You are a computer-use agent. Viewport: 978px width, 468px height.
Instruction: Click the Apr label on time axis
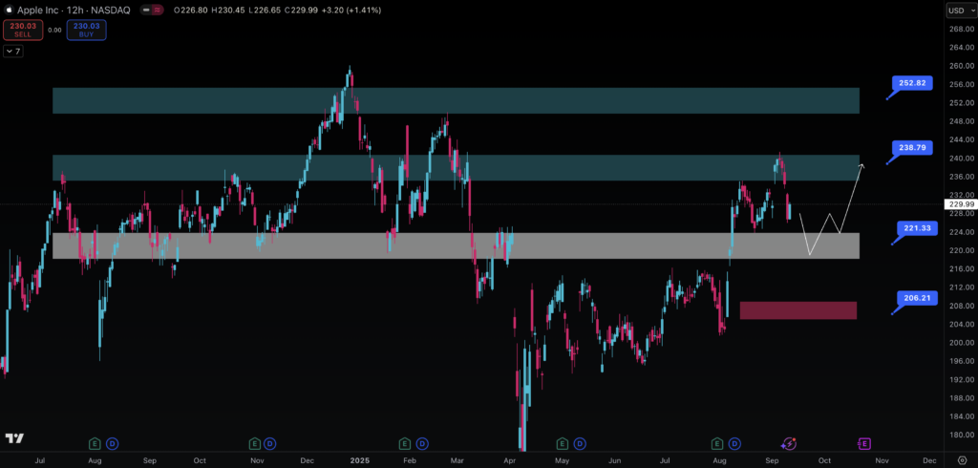510,460
